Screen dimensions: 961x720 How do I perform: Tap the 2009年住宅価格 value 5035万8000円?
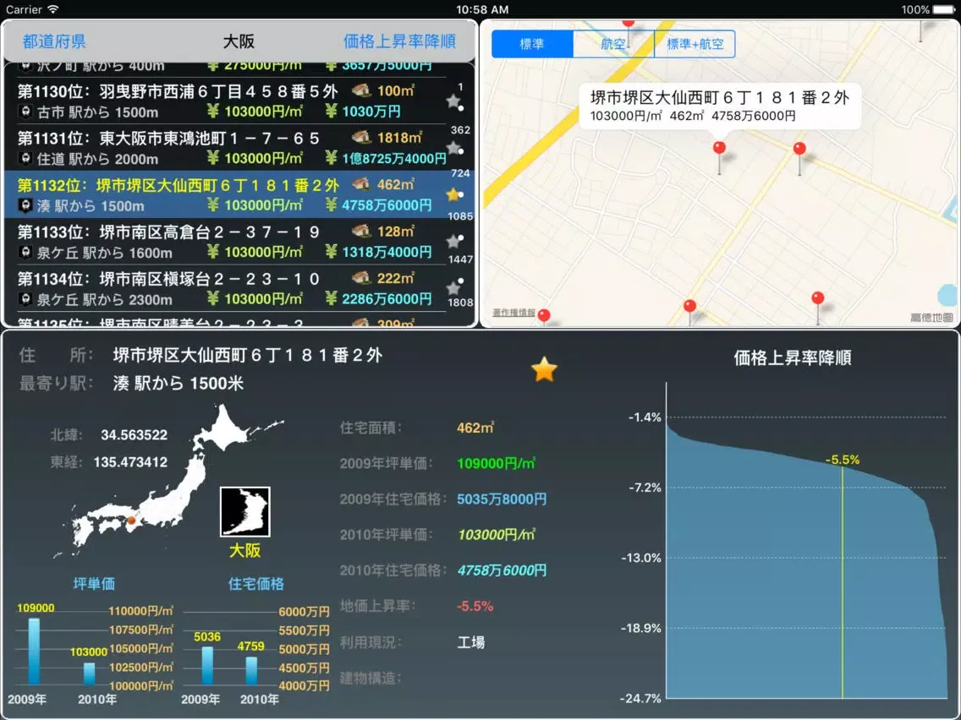point(502,499)
